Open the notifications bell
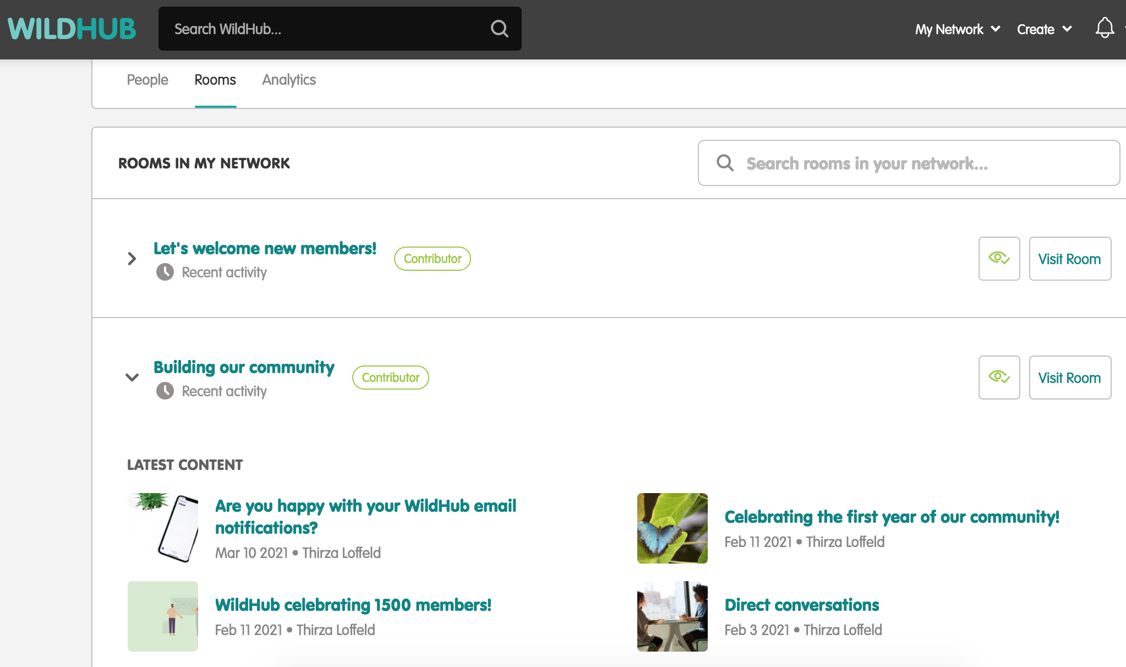 point(1105,28)
